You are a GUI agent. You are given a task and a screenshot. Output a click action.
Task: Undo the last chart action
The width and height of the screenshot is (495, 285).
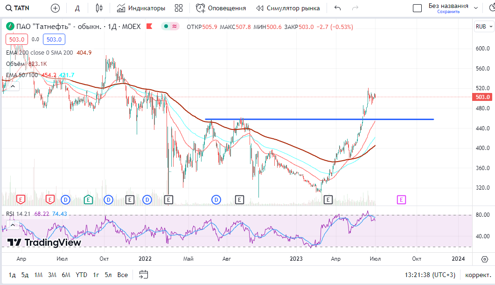click(336, 8)
